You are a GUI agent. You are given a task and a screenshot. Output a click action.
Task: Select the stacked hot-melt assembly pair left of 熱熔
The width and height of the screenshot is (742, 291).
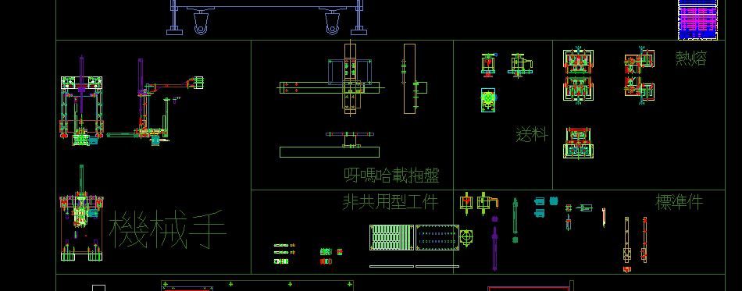[x=578, y=75]
